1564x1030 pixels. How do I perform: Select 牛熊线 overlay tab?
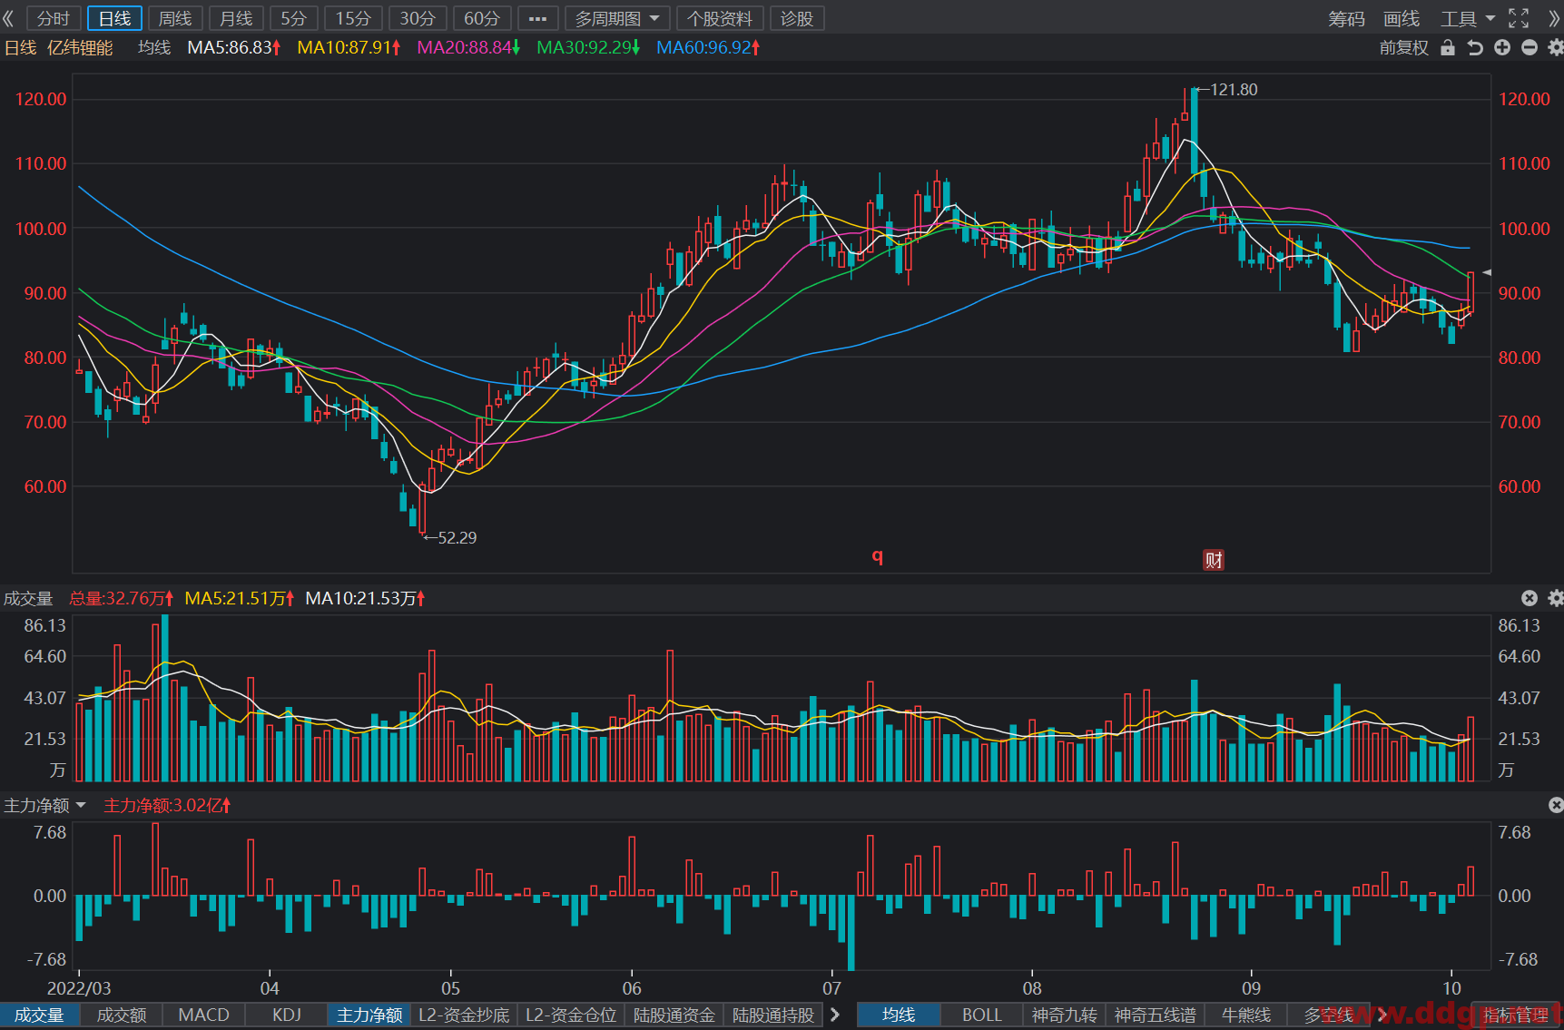(x=1246, y=1015)
